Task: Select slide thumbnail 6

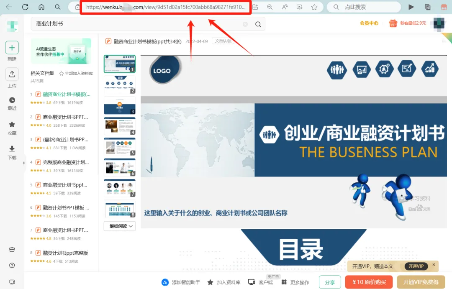Action: (x=120, y=167)
